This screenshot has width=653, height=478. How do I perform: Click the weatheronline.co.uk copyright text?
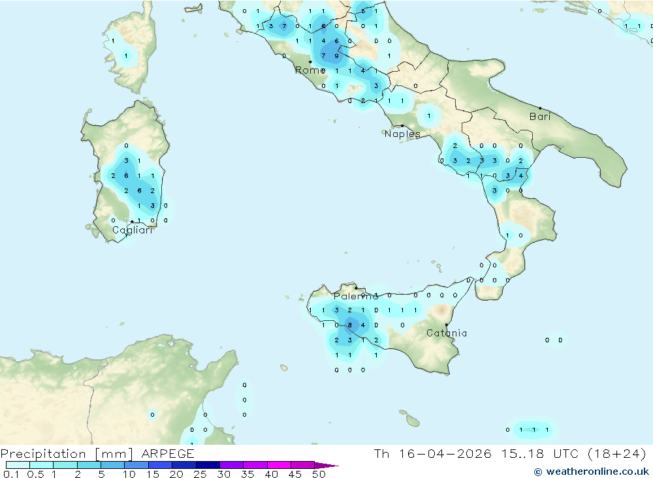(x=592, y=471)
